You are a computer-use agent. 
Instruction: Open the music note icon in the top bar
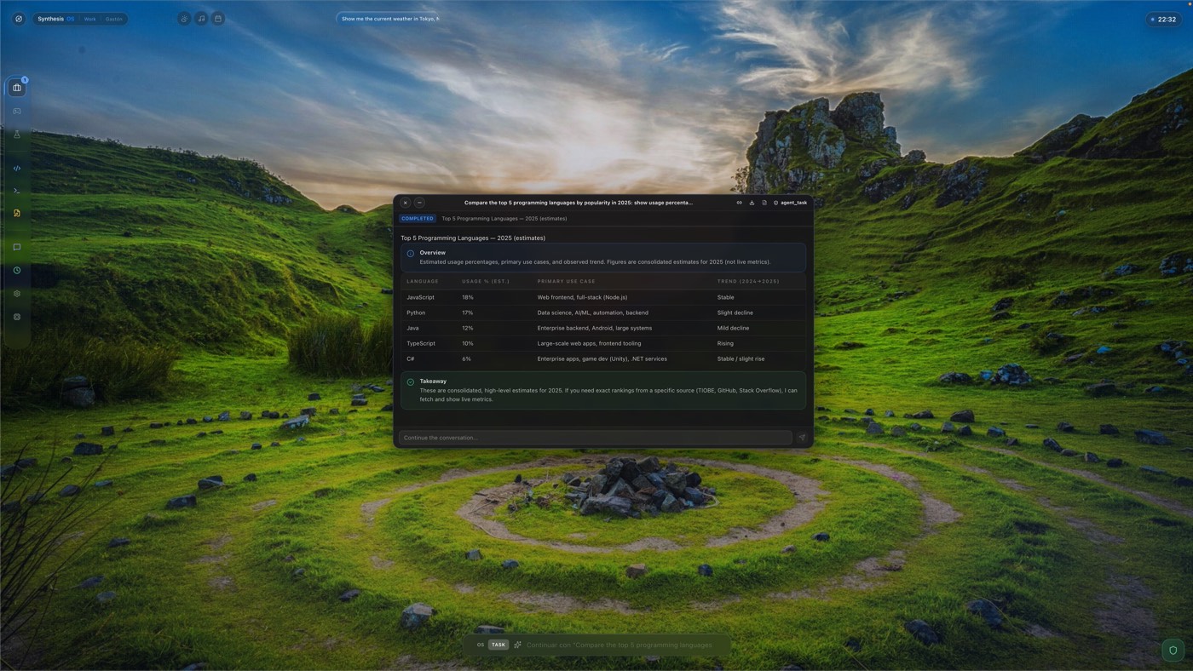point(201,19)
